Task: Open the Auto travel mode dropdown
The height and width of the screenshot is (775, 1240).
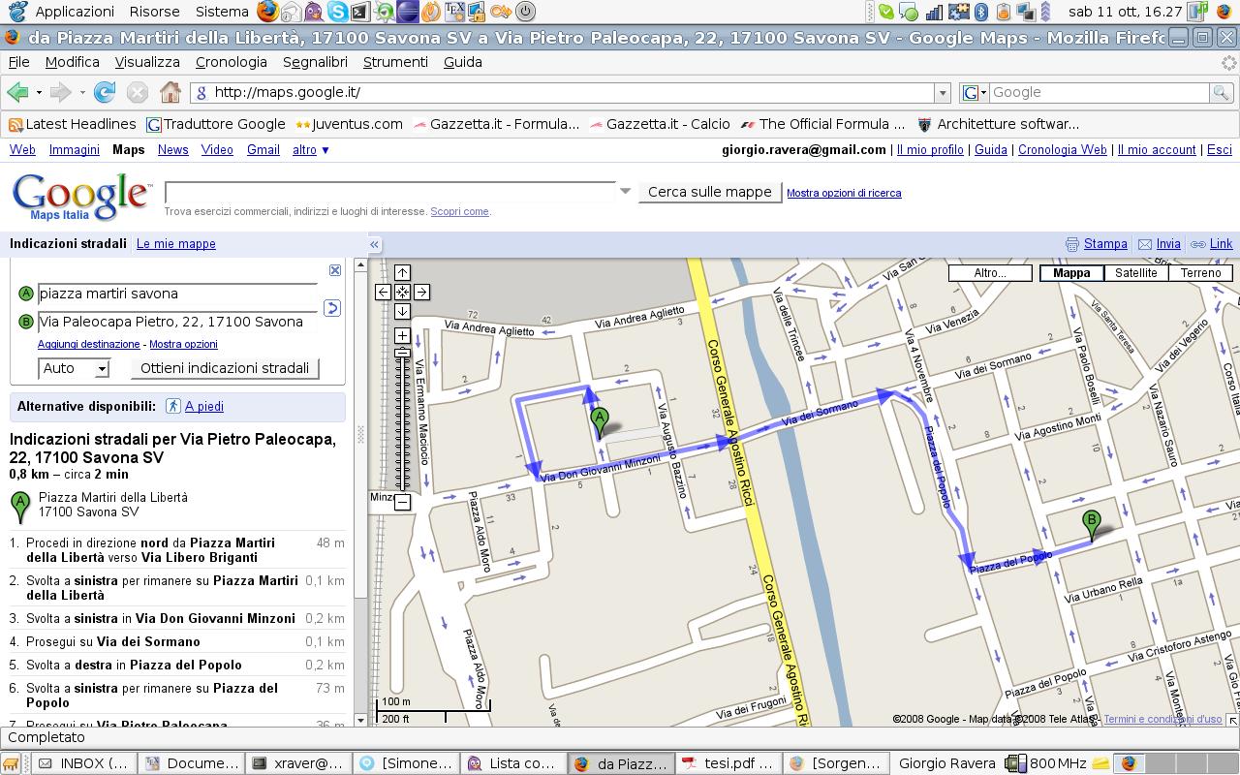Action: click(74, 368)
